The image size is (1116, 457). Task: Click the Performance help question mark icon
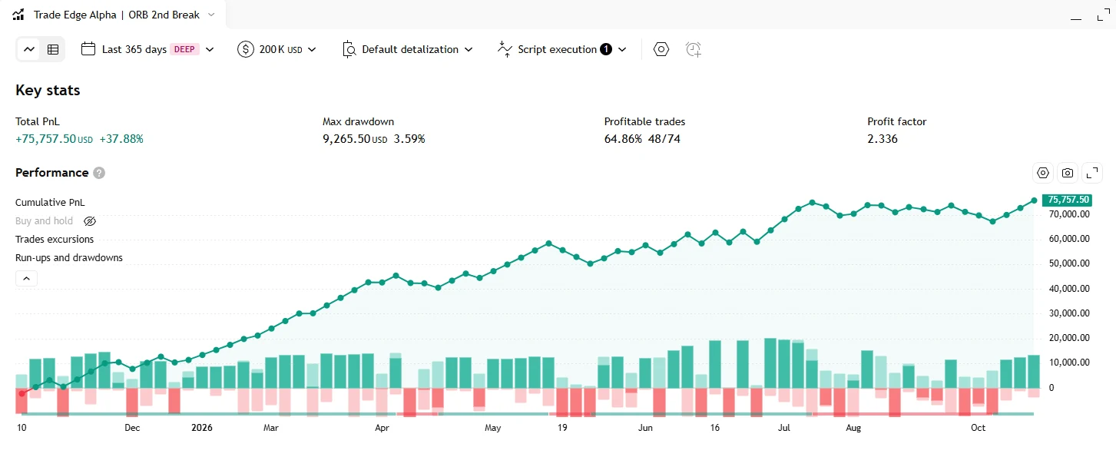click(x=99, y=173)
